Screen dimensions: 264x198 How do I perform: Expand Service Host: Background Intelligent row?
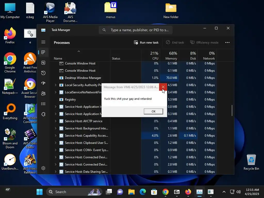(55, 128)
